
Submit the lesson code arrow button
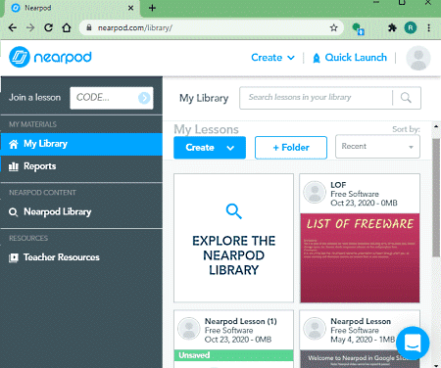coord(144,98)
